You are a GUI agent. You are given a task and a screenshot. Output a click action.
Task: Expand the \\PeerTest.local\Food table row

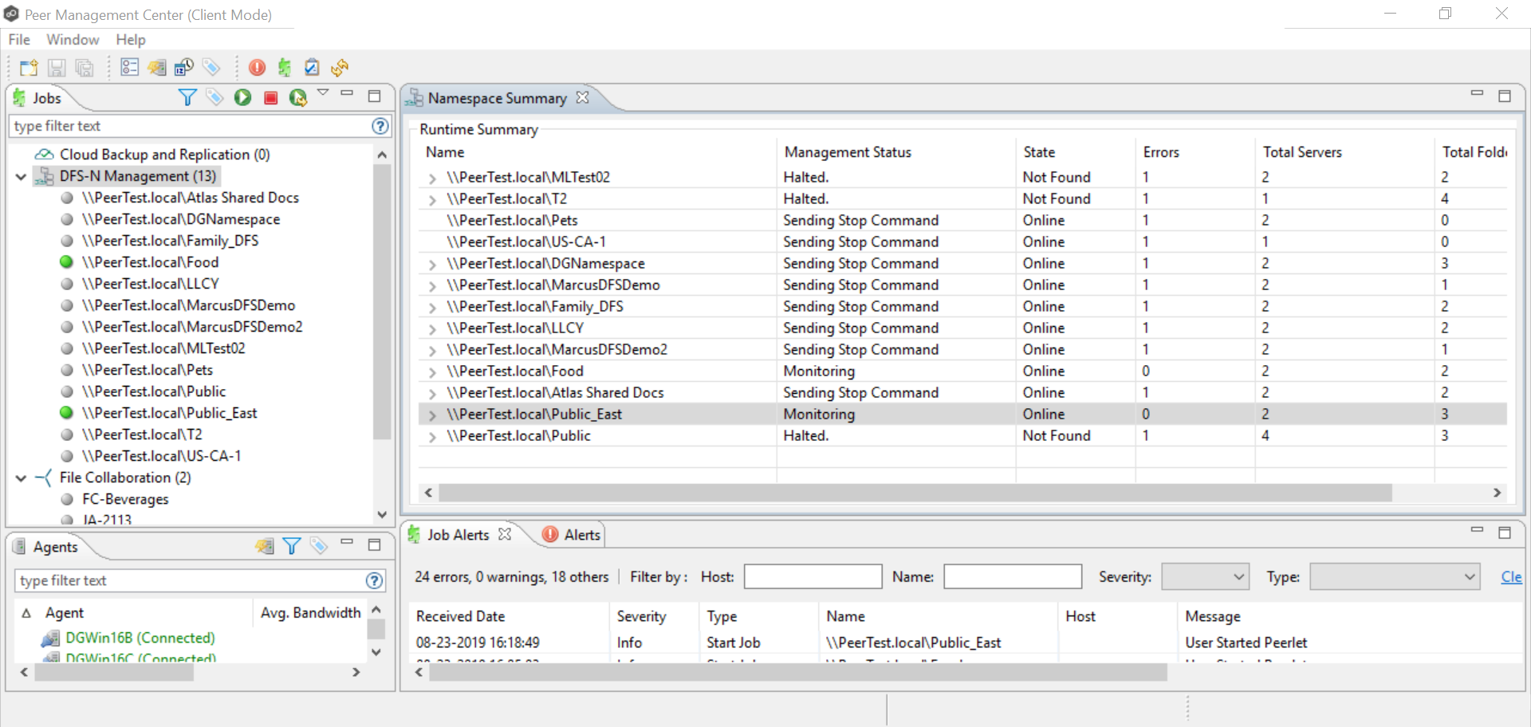tap(432, 371)
